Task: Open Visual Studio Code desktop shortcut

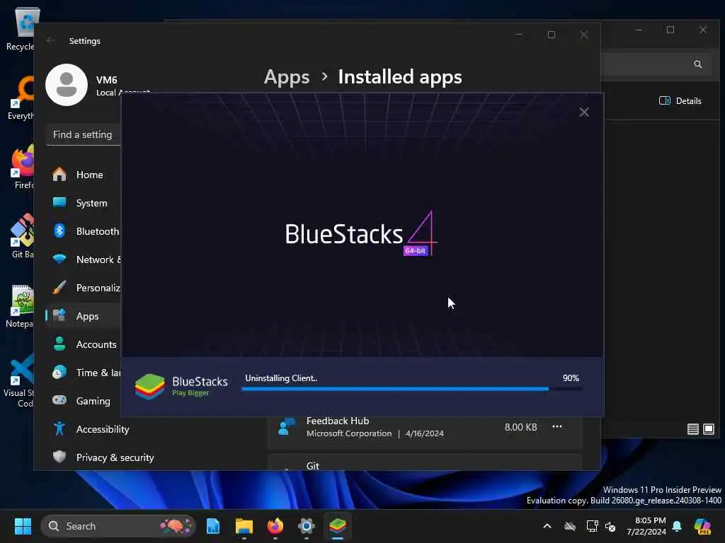Action: [19, 381]
